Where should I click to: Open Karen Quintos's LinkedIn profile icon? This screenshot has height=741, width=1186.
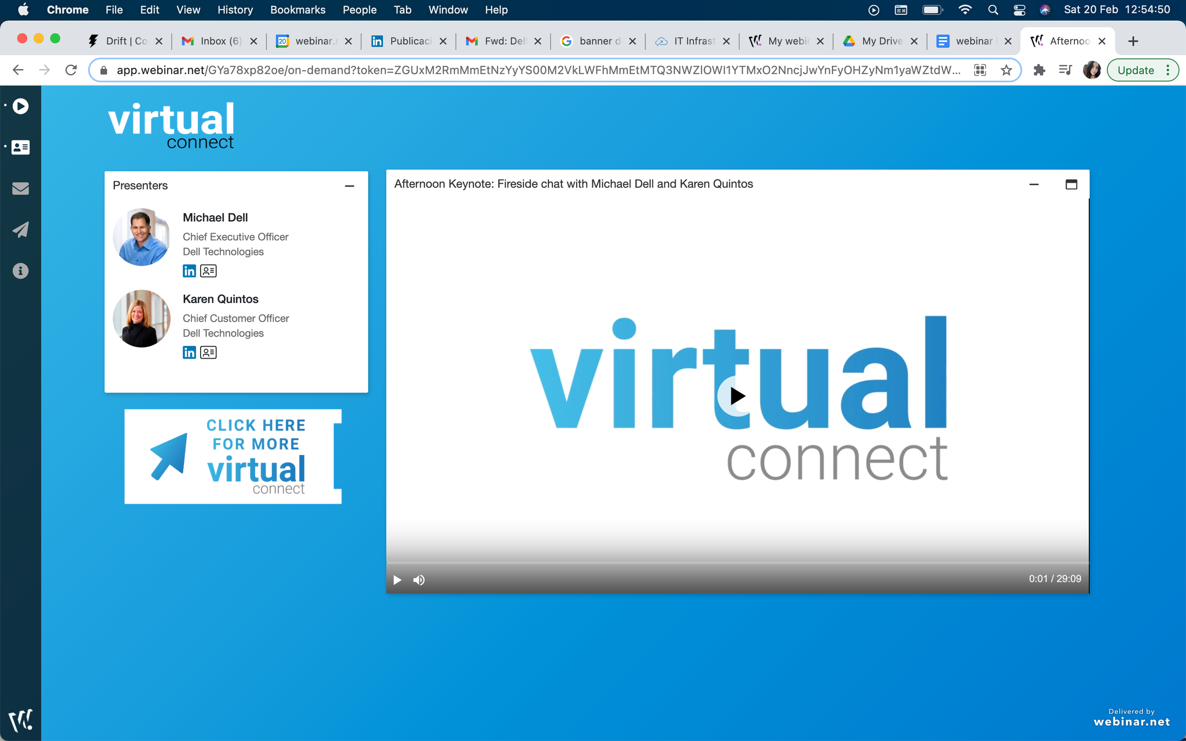(x=189, y=352)
